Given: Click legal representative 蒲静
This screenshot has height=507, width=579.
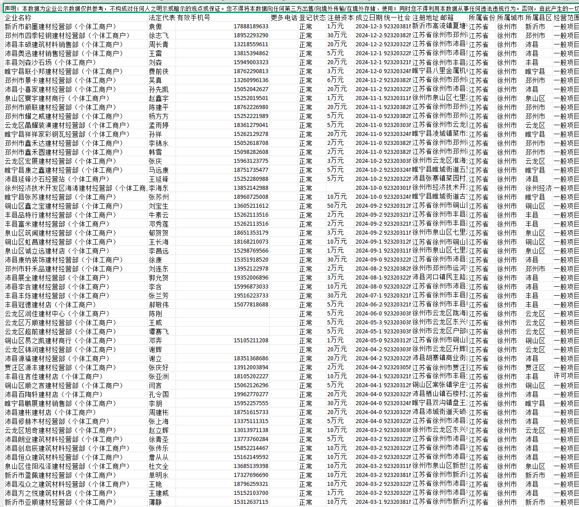Looking at the screenshot, I should 155,502.
